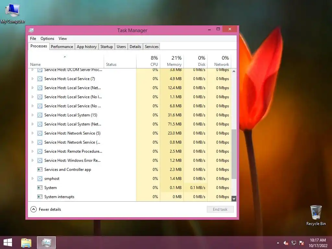The image size is (332, 249).
Task: Click the process list scrollbar thumb
Action: [x=234, y=154]
